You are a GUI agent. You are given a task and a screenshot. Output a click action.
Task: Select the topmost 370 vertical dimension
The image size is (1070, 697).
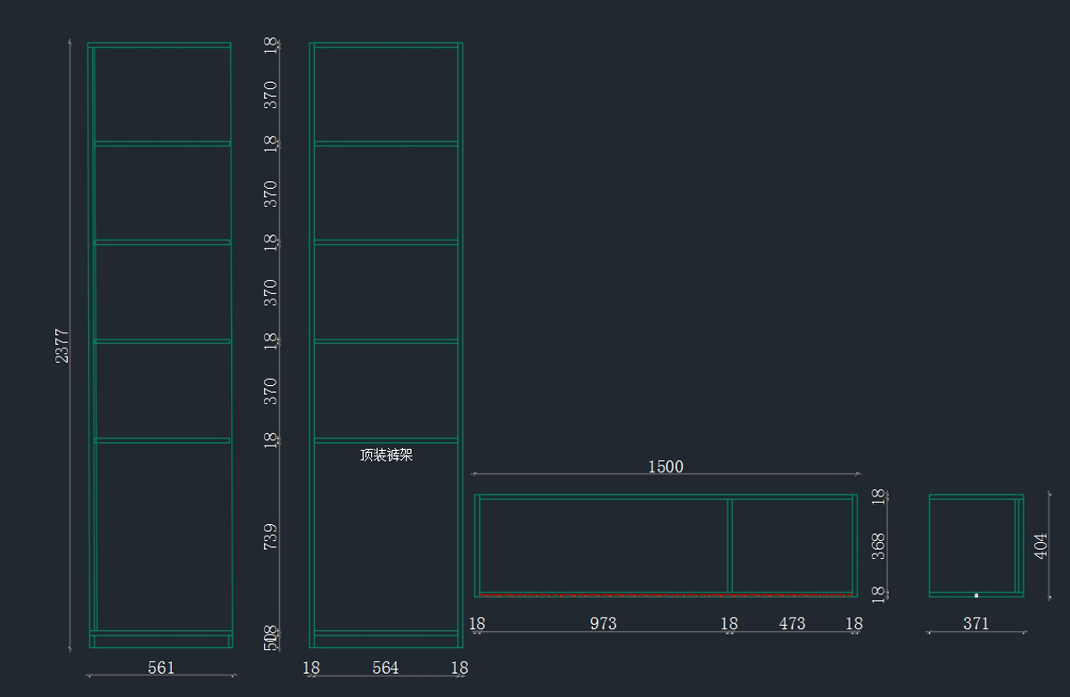271,94
